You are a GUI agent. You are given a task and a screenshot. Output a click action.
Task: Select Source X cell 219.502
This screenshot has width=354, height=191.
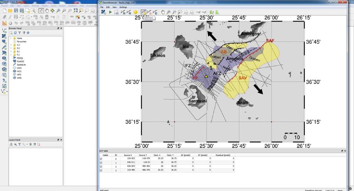[128, 159]
